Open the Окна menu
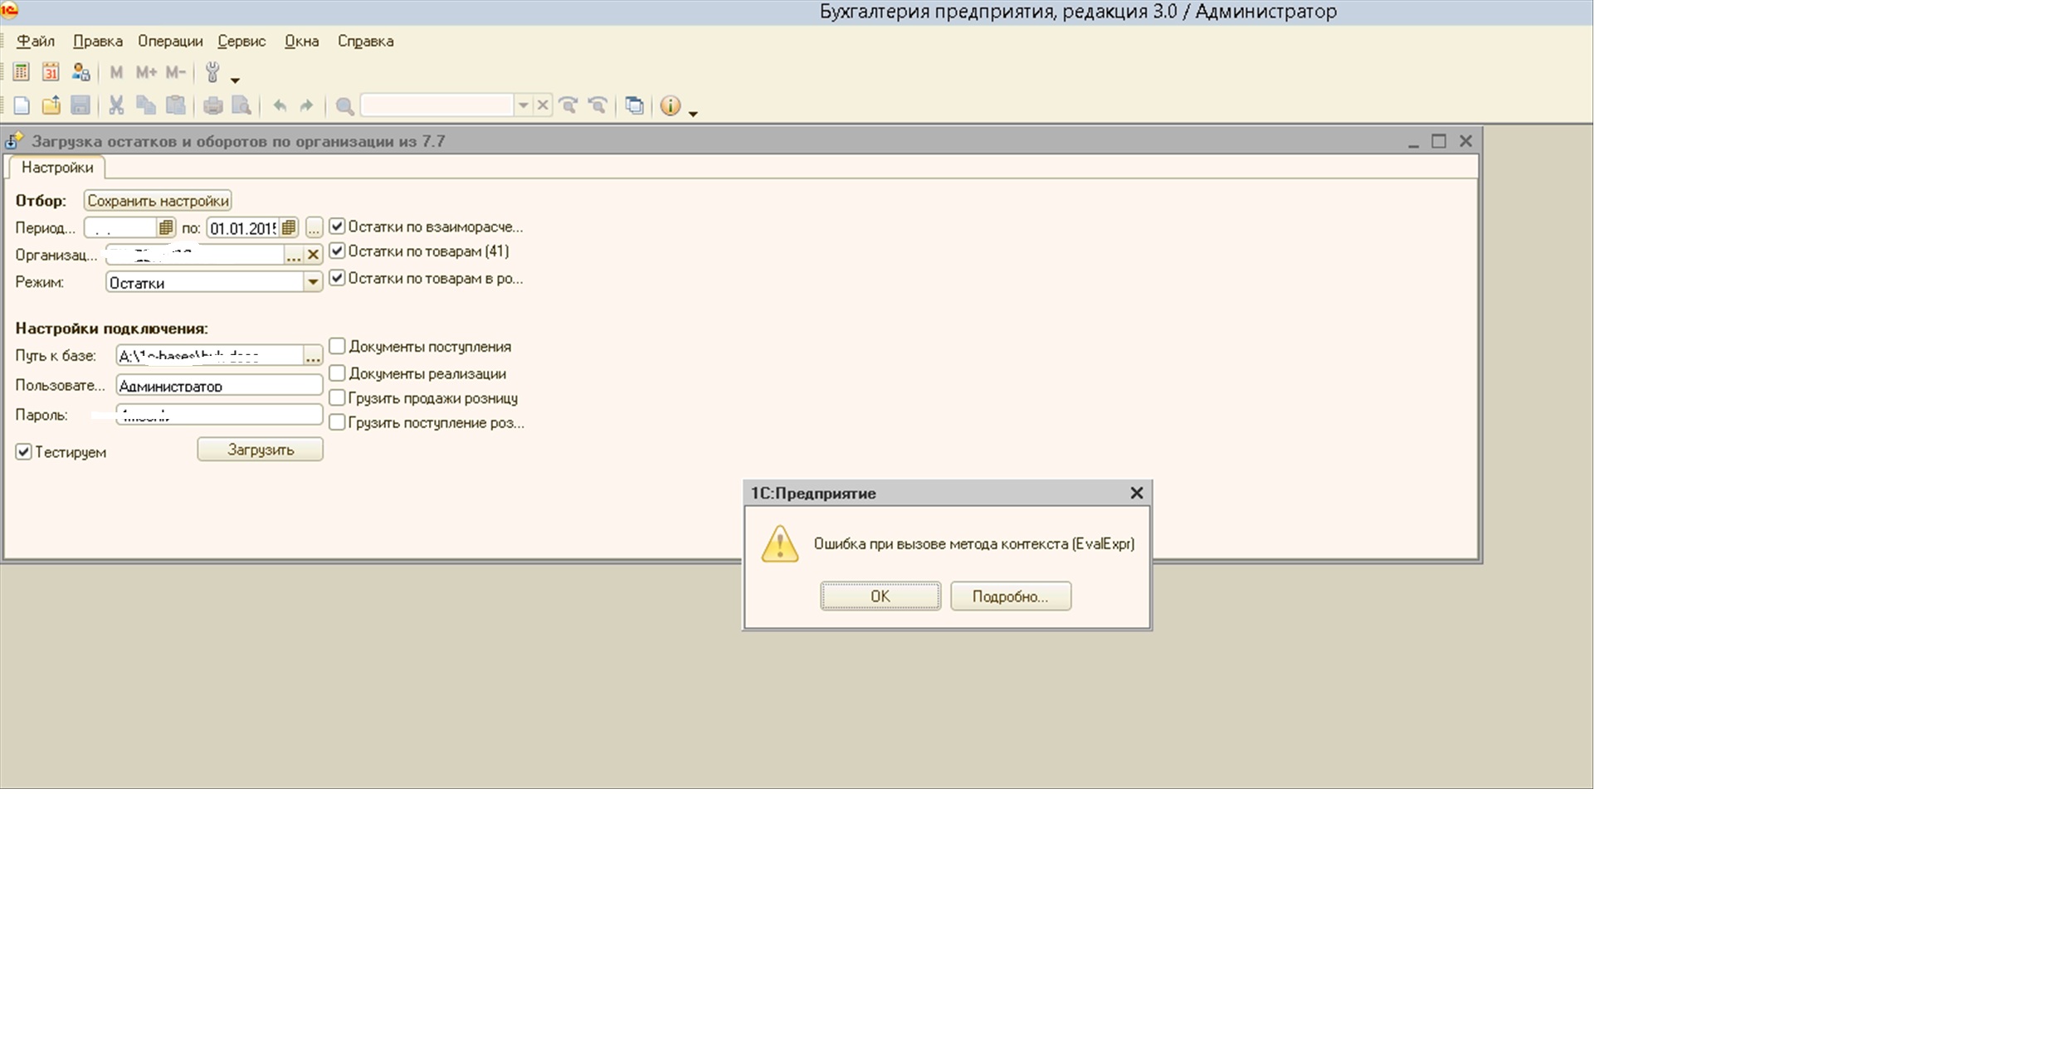Image resolution: width=2063 pixels, height=1042 pixels. pyautogui.click(x=301, y=41)
